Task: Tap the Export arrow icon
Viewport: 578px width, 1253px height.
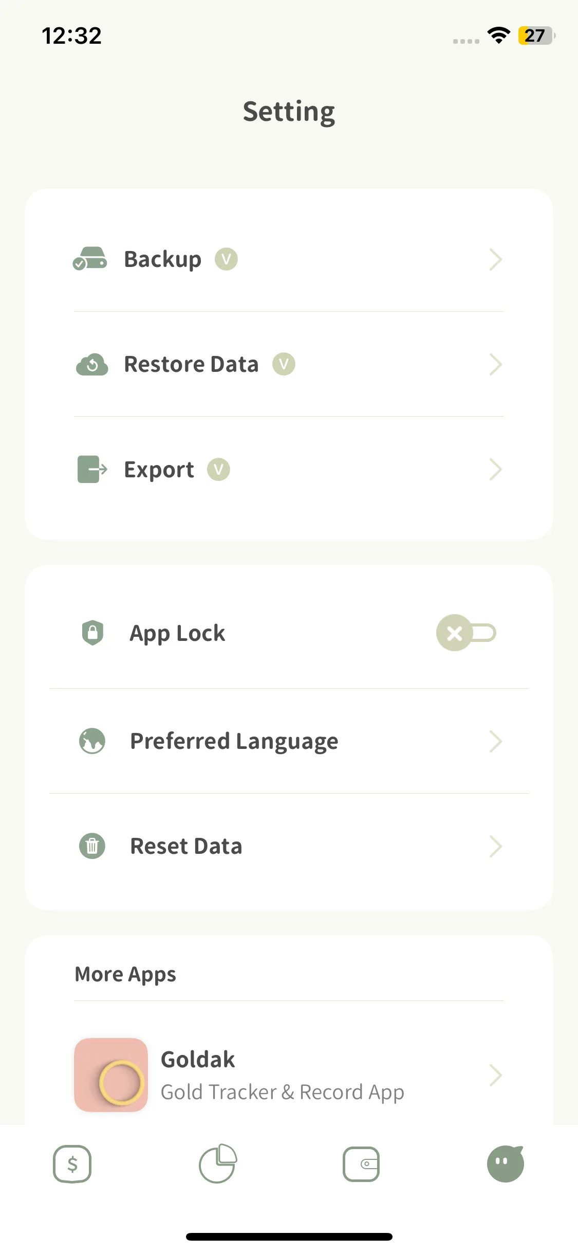Action: [92, 469]
